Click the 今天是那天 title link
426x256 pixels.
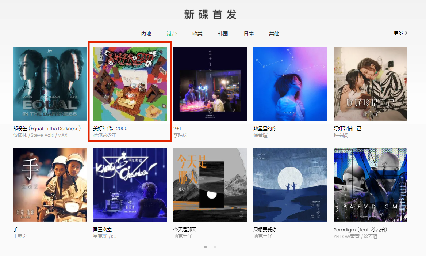[x=185, y=230]
